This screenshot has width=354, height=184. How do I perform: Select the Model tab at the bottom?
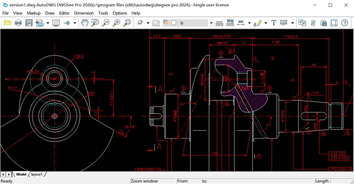pyautogui.click(x=21, y=174)
